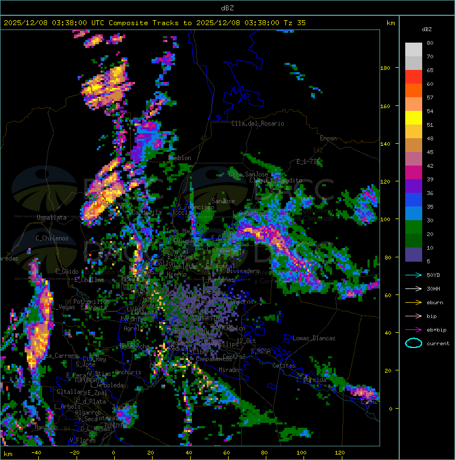Click the cyan current ellipse icon
The height and width of the screenshot is (460, 455).
pyautogui.click(x=413, y=343)
